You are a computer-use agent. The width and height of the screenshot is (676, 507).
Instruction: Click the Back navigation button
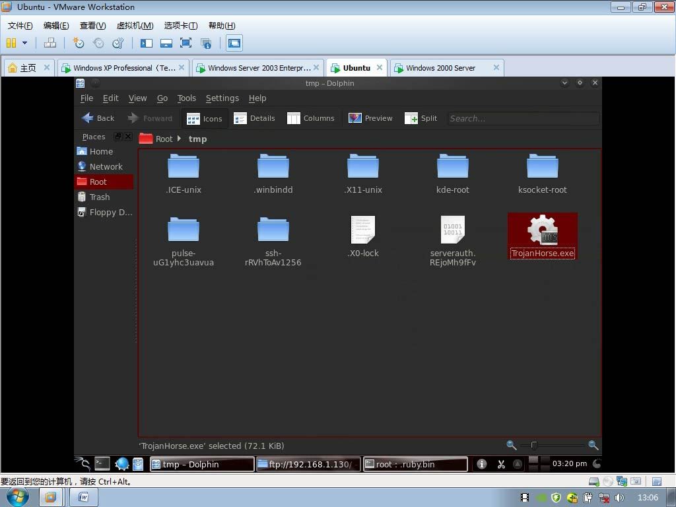(x=98, y=118)
